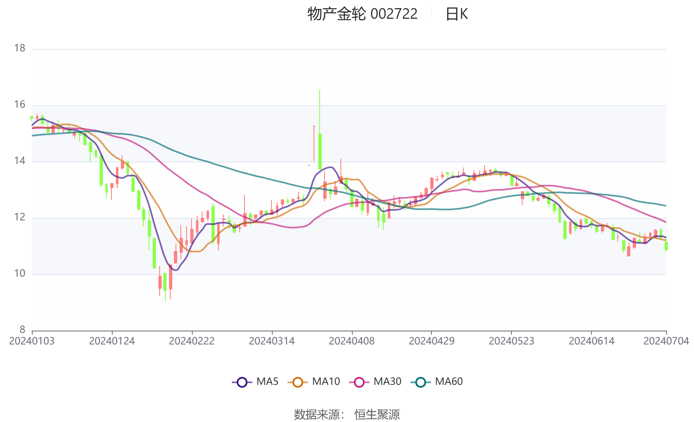This screenshot has height=422, width=694.
Task: Click y-axis value 12
Action: (20, 218)
